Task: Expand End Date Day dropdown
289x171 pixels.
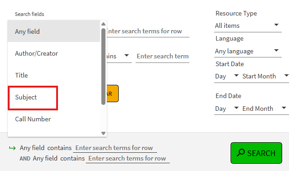Action: click(227, 109)
